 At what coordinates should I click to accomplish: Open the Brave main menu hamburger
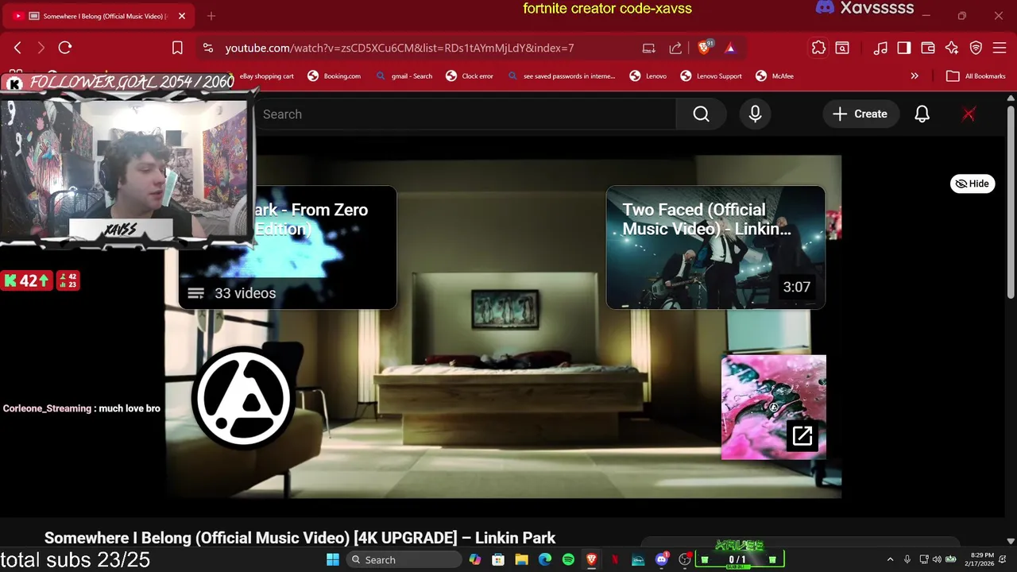[1000, 48]
